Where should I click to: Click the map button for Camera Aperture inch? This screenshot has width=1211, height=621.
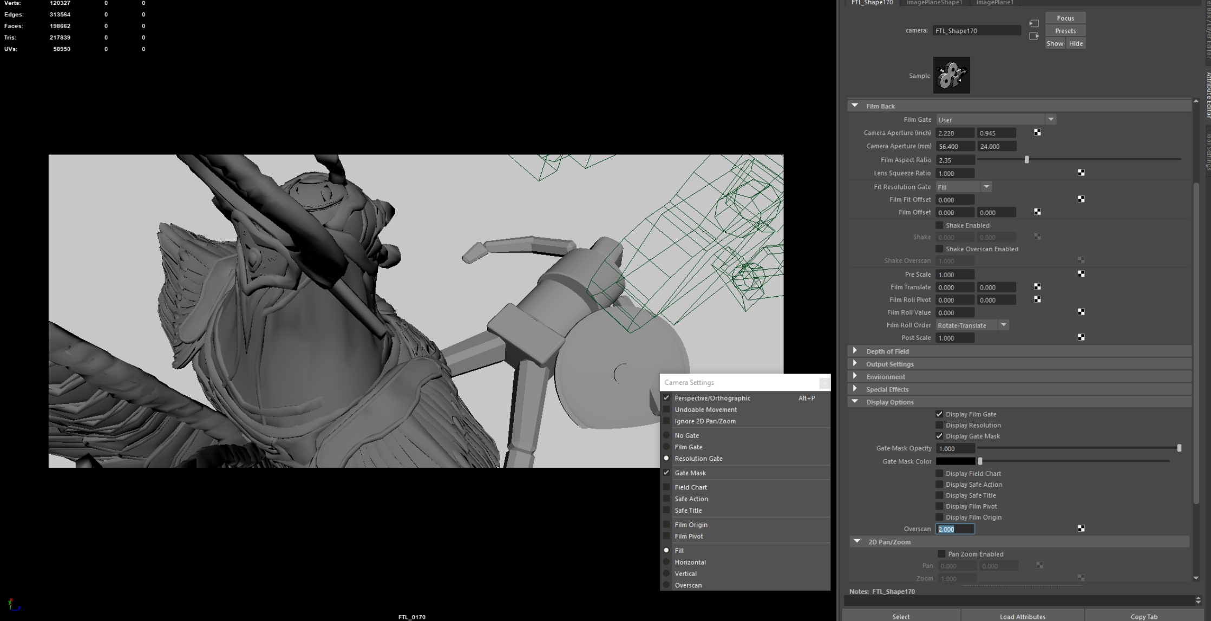[x=1037, y=133]
